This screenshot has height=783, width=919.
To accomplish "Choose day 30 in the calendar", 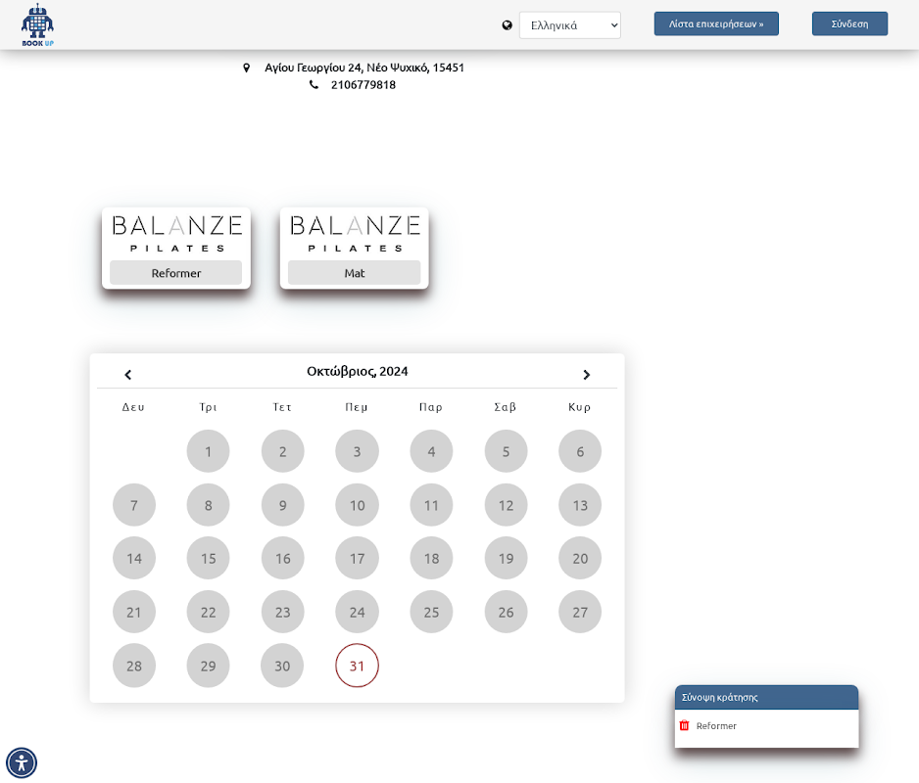I will pos(282,666).
